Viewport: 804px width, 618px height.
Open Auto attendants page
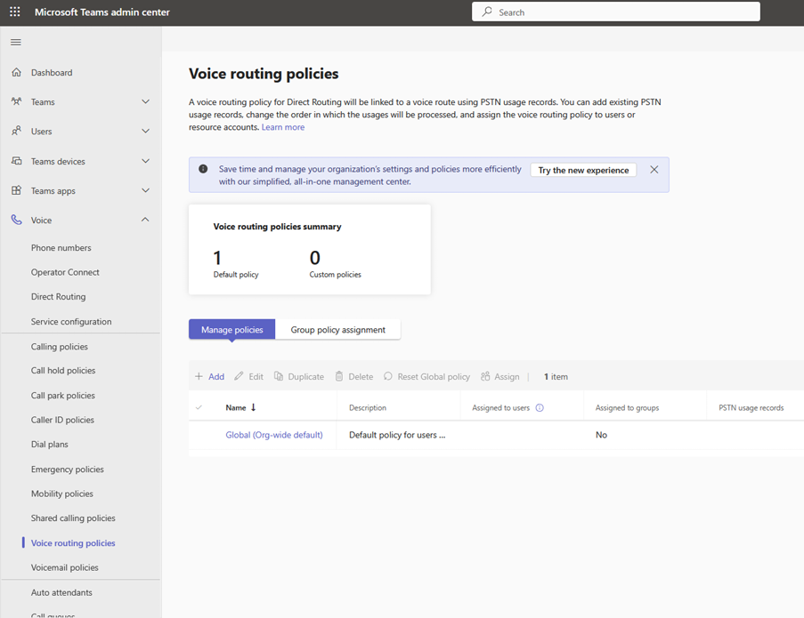tap(61, 592)
